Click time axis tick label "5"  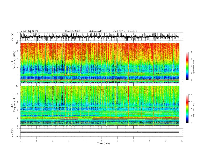pos(101,141)
